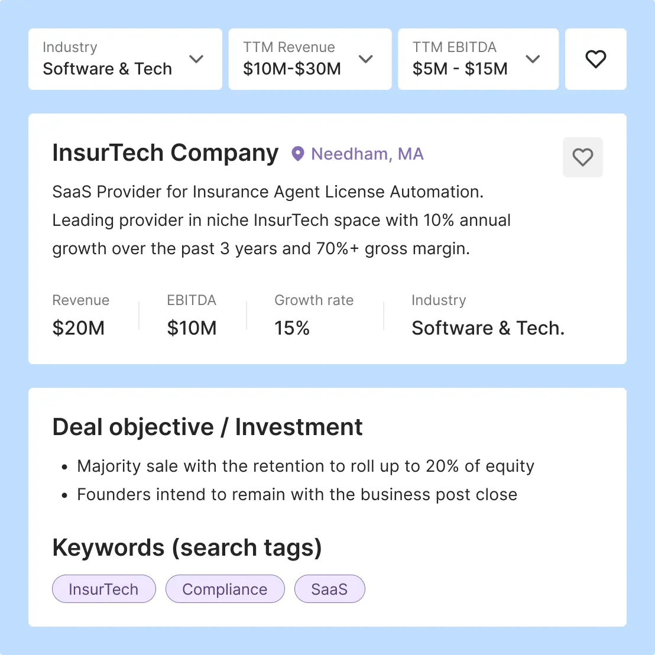Select the InsurTech keyword tag
The image size is (655, 655).
pos(103,589)
